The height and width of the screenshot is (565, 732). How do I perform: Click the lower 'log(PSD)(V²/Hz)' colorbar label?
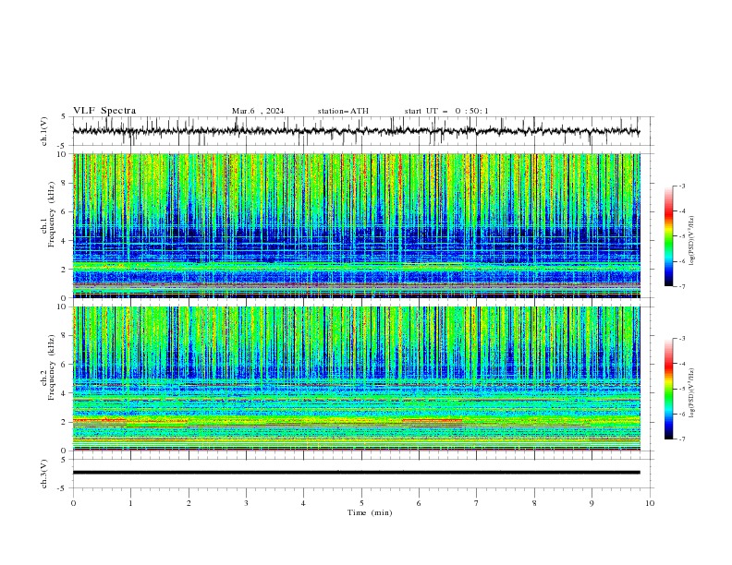691,393
